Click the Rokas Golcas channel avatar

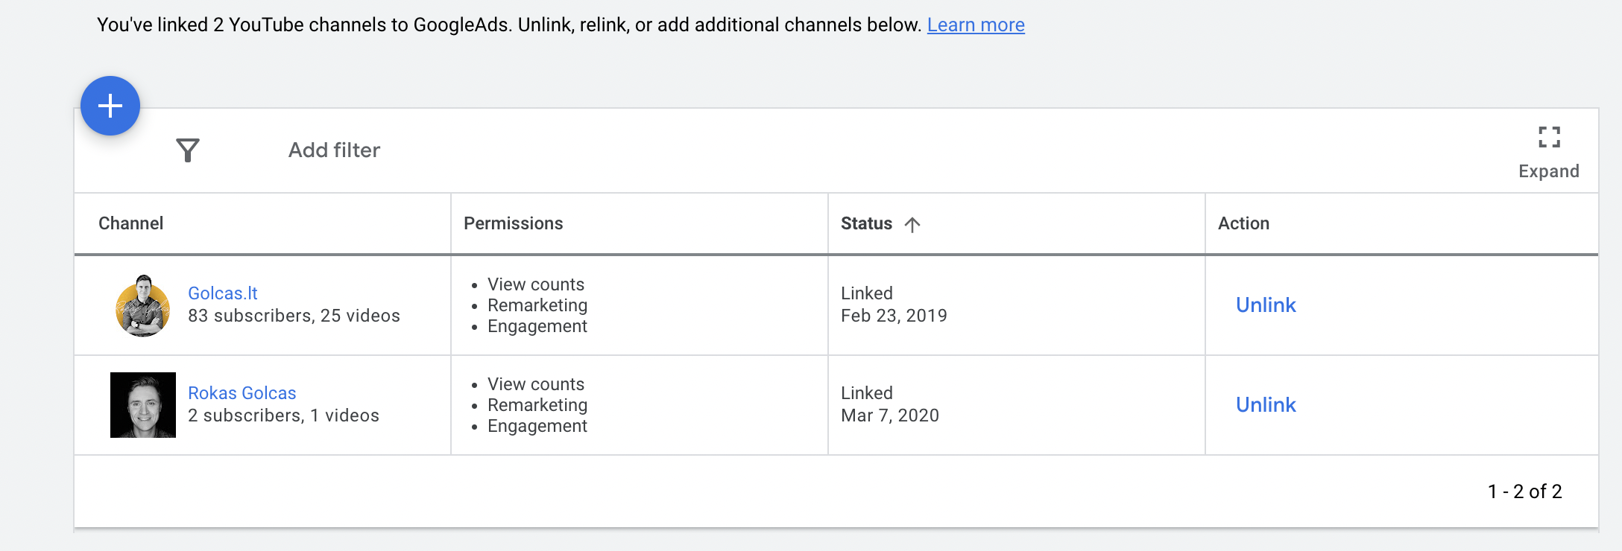click(x=143, y=405)
